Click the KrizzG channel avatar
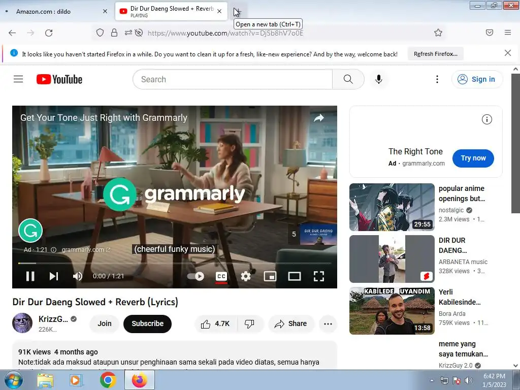Viewport: 520px width, 390px height. pos(22,322)
